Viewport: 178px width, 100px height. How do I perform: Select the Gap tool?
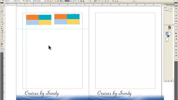click(x=2, y=12)
